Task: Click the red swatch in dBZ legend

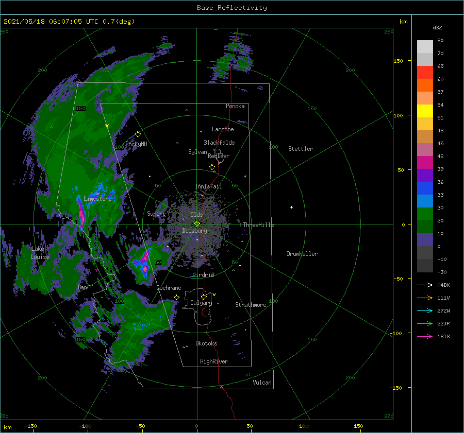Action: [425, 73]
